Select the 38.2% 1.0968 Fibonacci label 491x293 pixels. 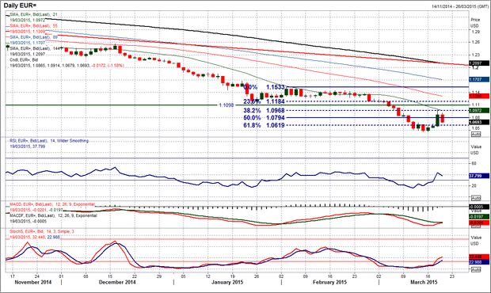click(x=264, y=111)
